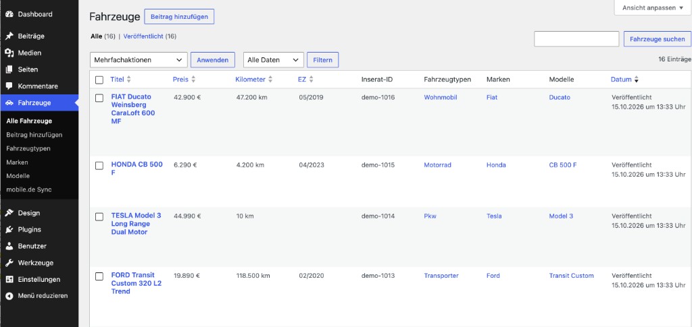Select the Alle filter link
Image resolution: width=692 pixels, height=327 pixels.
coord(96,36)
